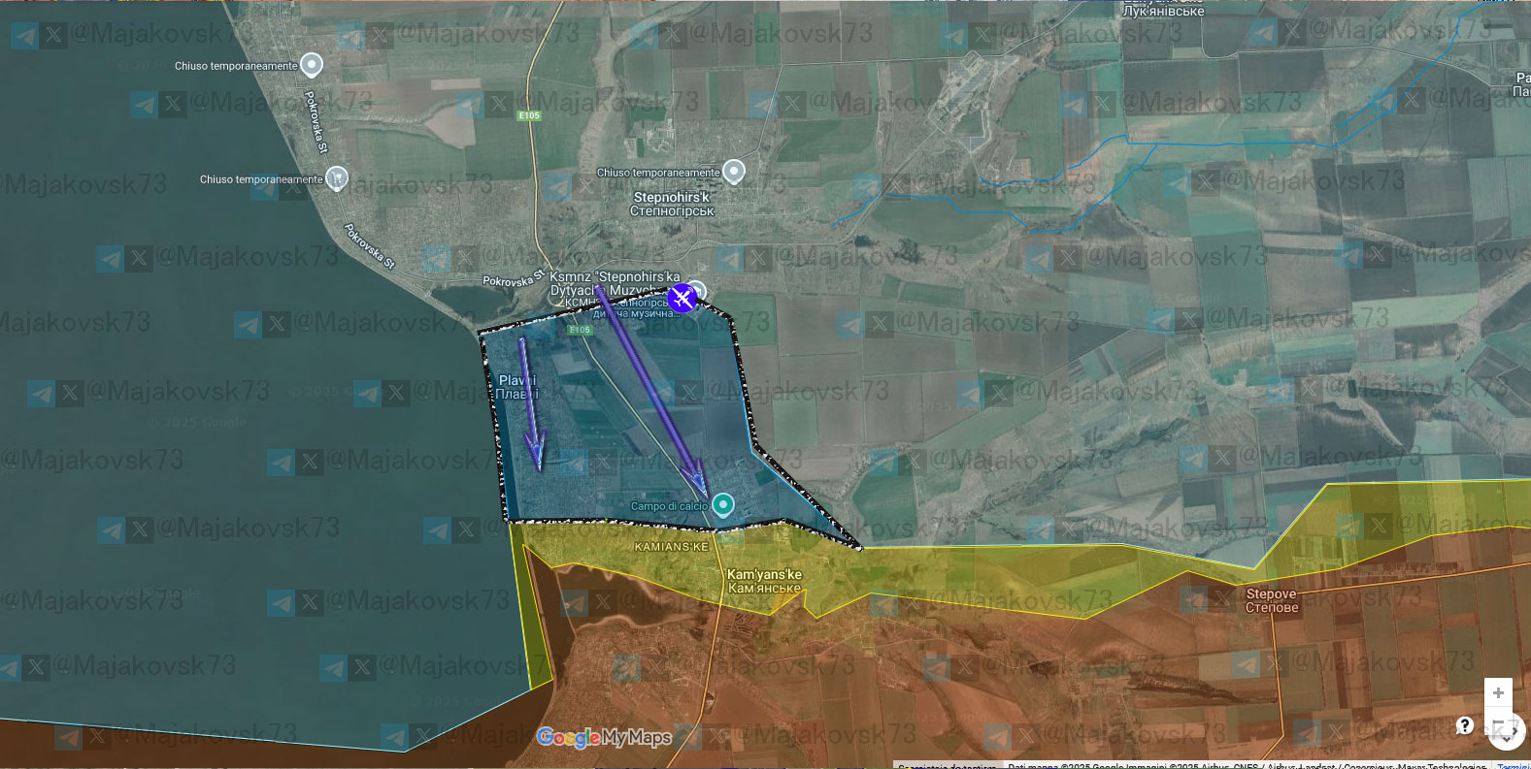This screenshot has width=1531, height=769.
Task: Select the purple crossed-swords battle marker
Action: 682,298
